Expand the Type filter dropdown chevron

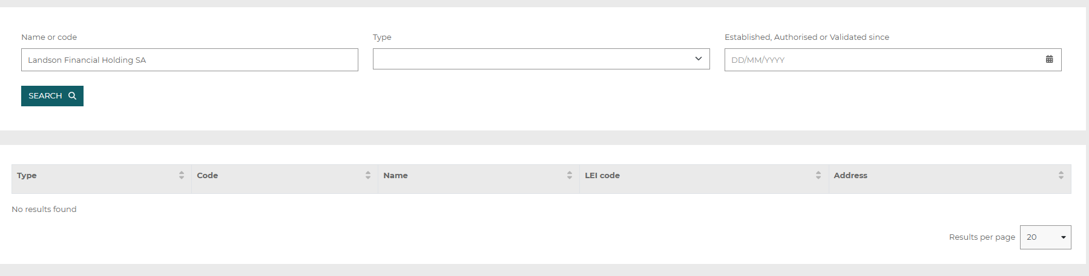[x=698, y=59]
